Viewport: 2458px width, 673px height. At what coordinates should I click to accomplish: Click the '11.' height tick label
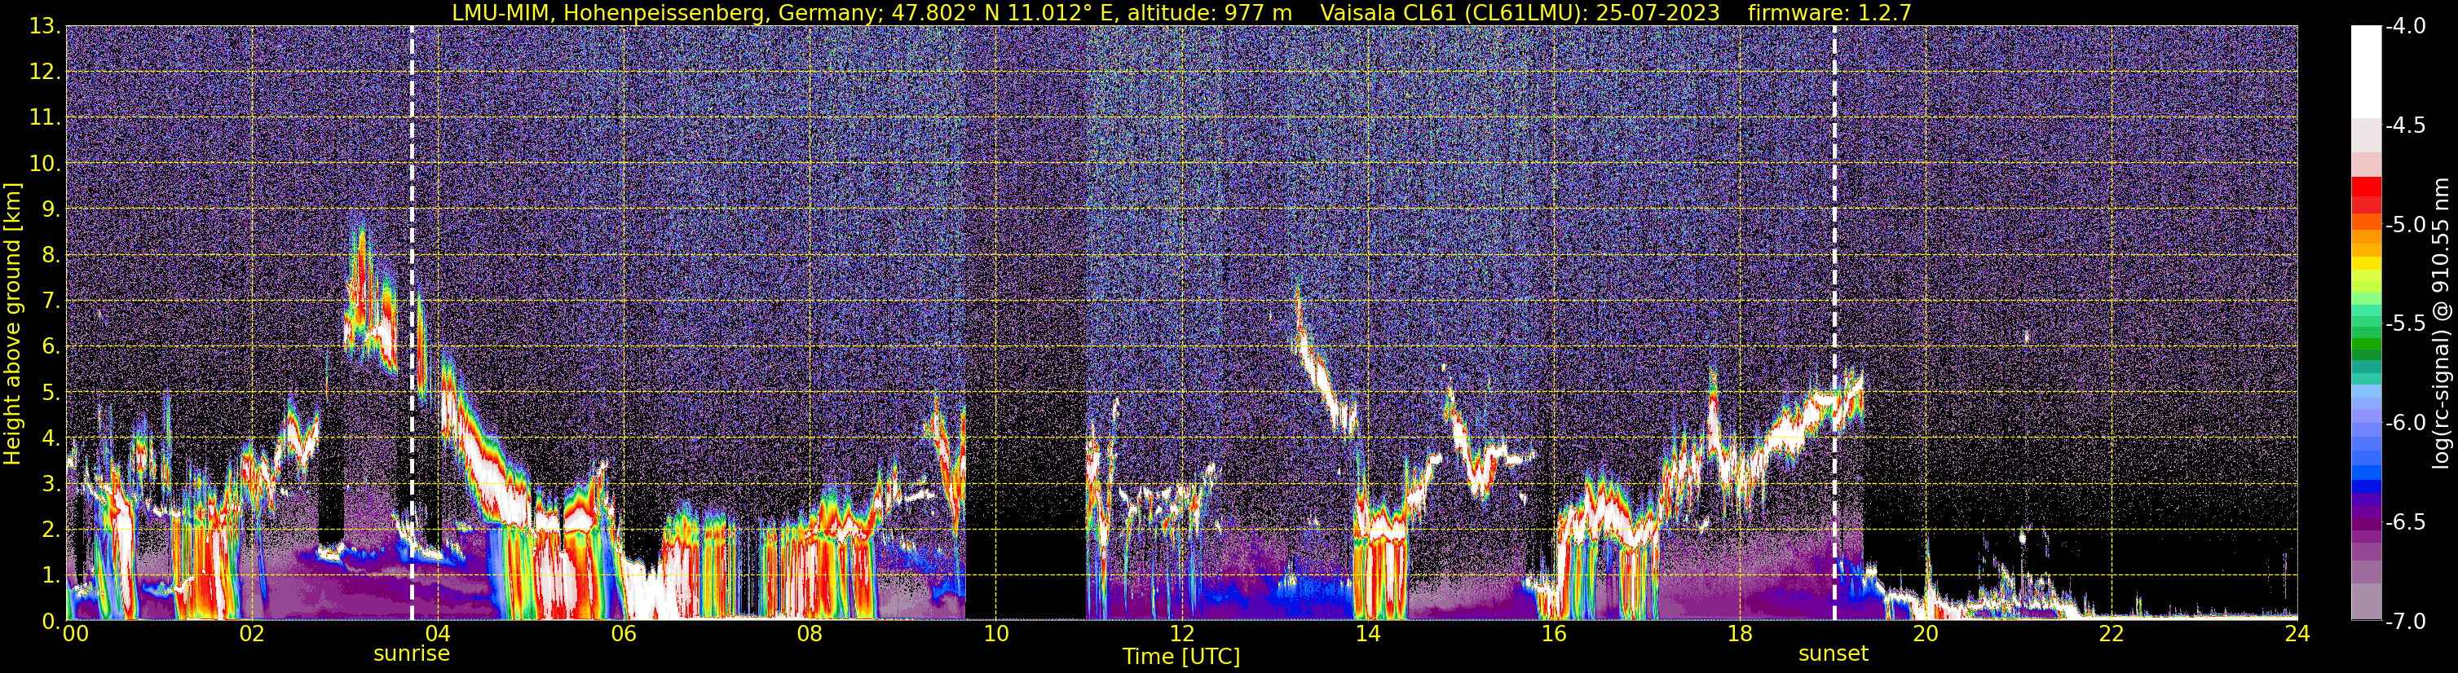pyautogui.click(x=45, y=118)
